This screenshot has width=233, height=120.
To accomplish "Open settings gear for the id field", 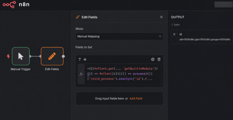I will click(x=153, y=59).
